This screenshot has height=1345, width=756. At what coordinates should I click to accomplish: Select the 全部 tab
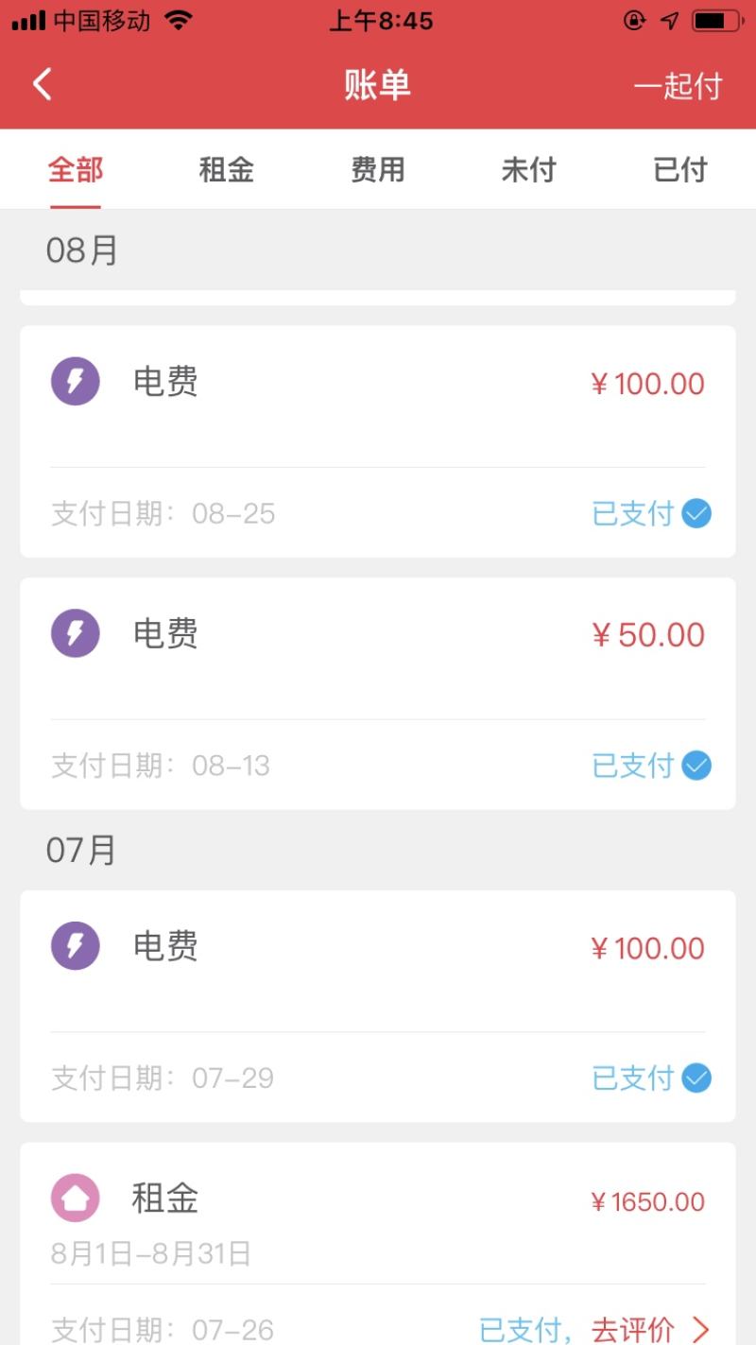[x=76, y=170]
